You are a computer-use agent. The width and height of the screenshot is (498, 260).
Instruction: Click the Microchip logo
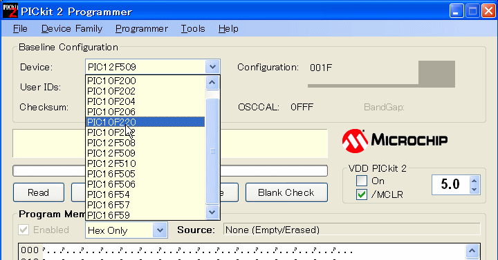(x=395, y=141)
